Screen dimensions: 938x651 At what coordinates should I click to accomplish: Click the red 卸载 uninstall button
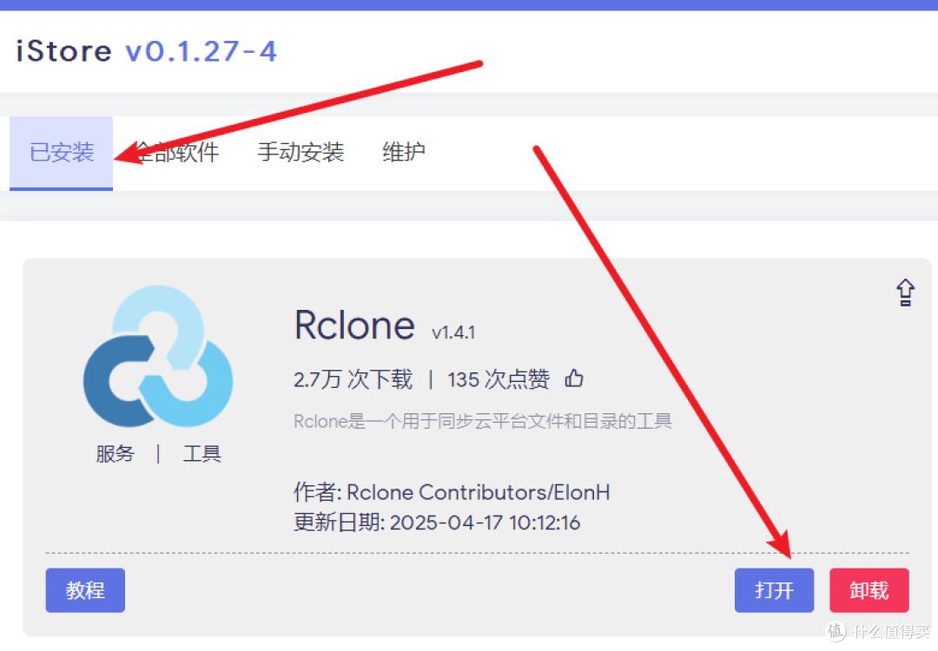[869, 590]
